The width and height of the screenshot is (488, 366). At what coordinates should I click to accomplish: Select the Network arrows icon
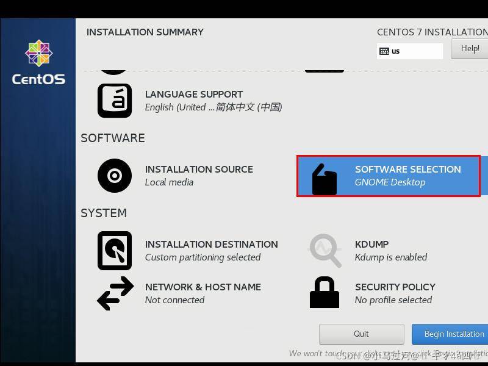point(115,293)
